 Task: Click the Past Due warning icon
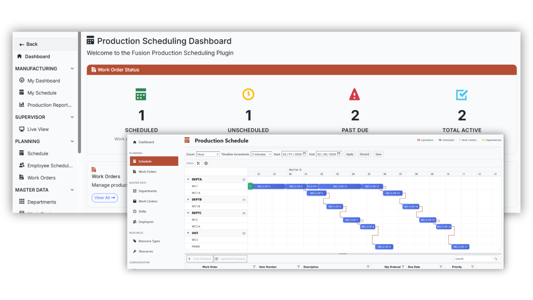coord(355,94)
